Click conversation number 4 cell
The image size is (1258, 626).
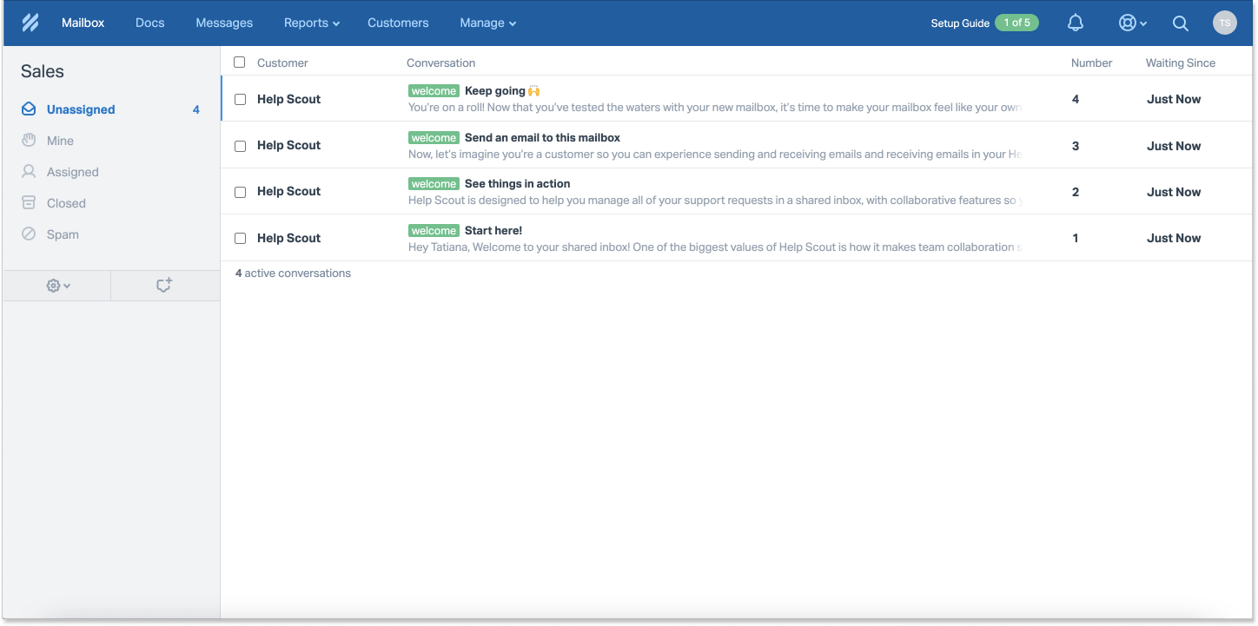[1076, 99]
